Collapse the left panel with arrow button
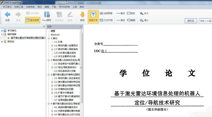 click(44, 27)
